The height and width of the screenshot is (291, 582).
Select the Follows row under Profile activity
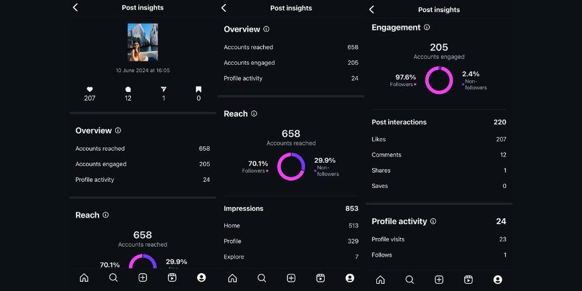pos(438,255)
